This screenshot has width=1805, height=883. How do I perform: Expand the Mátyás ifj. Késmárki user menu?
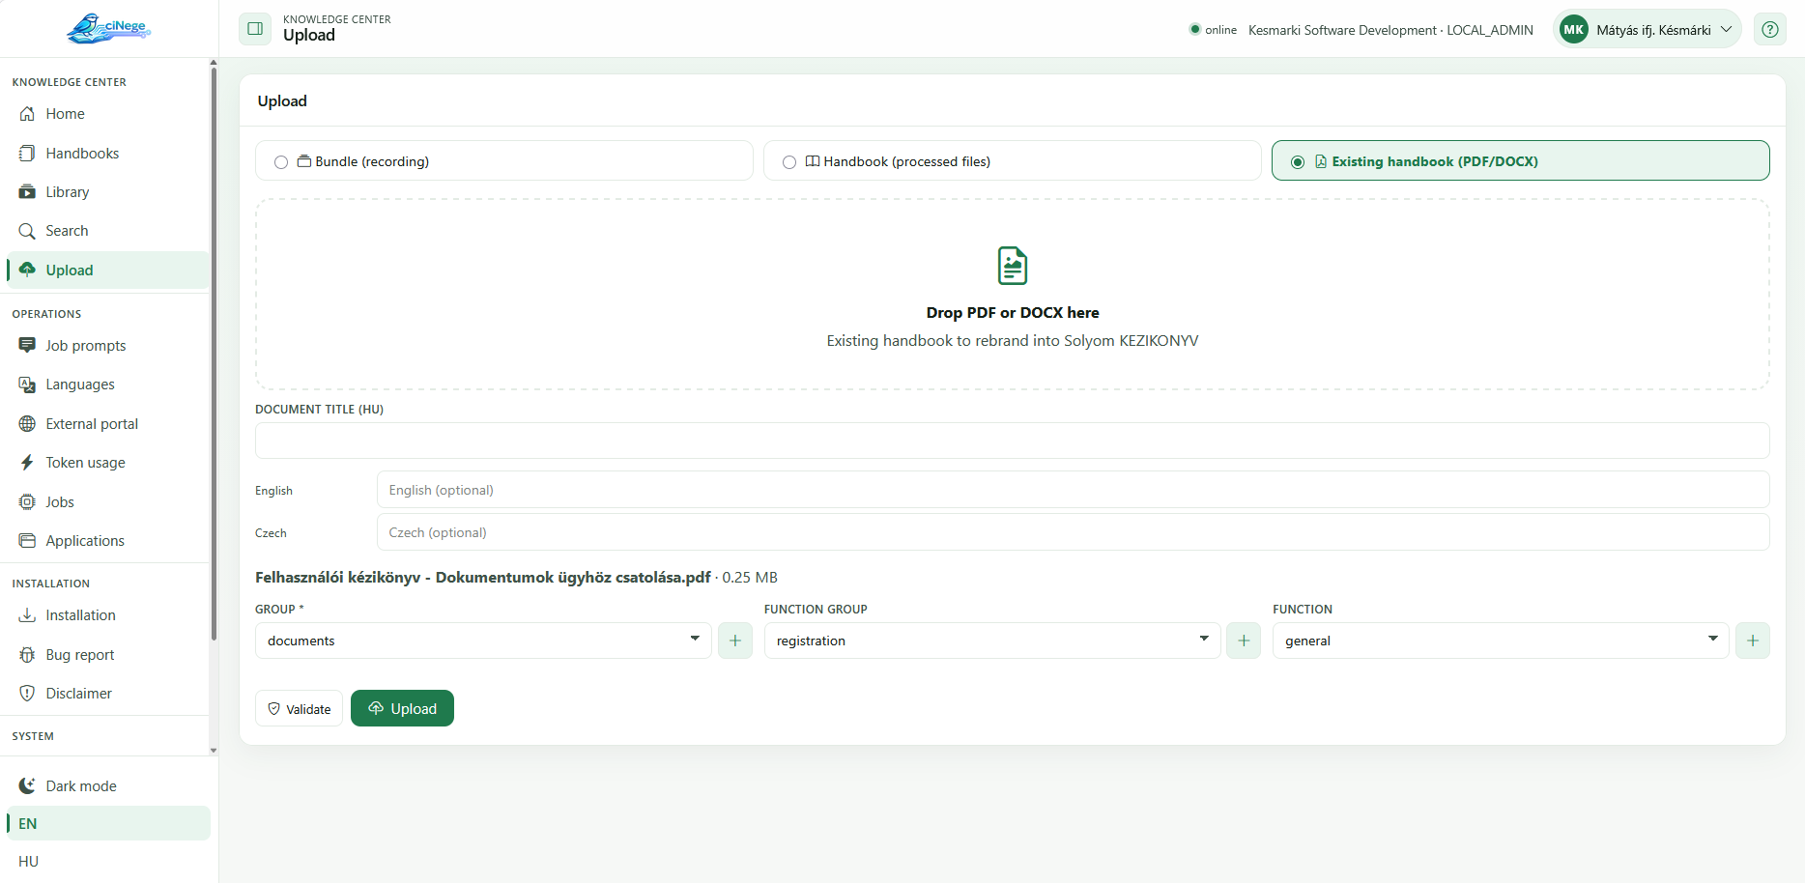pyautogui.click(x=1647, y=29)
